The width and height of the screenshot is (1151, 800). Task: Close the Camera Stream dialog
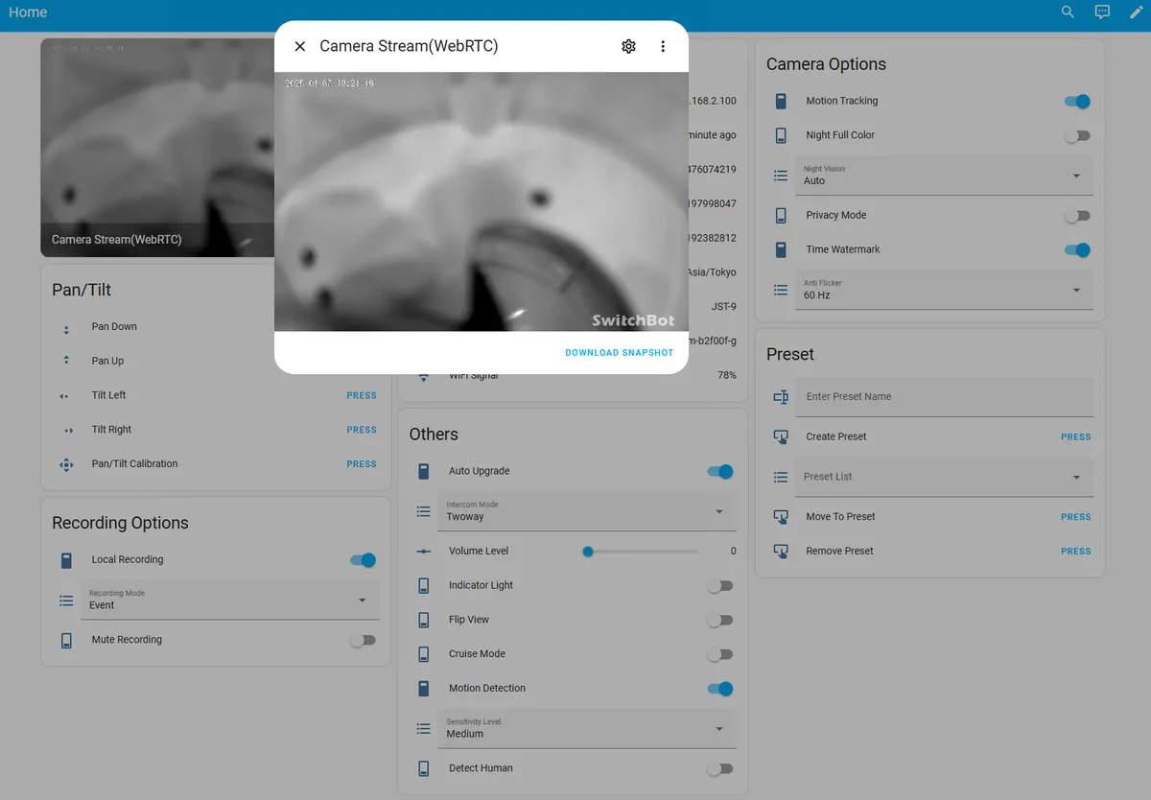click(300, 46)
